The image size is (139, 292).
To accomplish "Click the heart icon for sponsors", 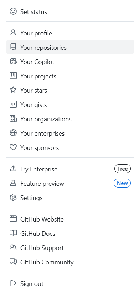I will point(13,147).
